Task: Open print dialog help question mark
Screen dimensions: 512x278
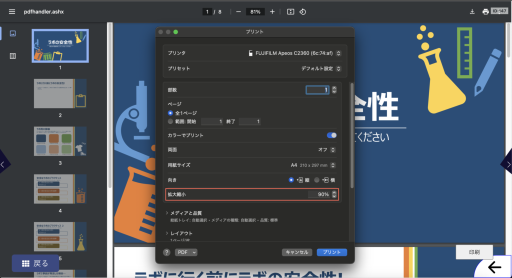Action: 166,252
